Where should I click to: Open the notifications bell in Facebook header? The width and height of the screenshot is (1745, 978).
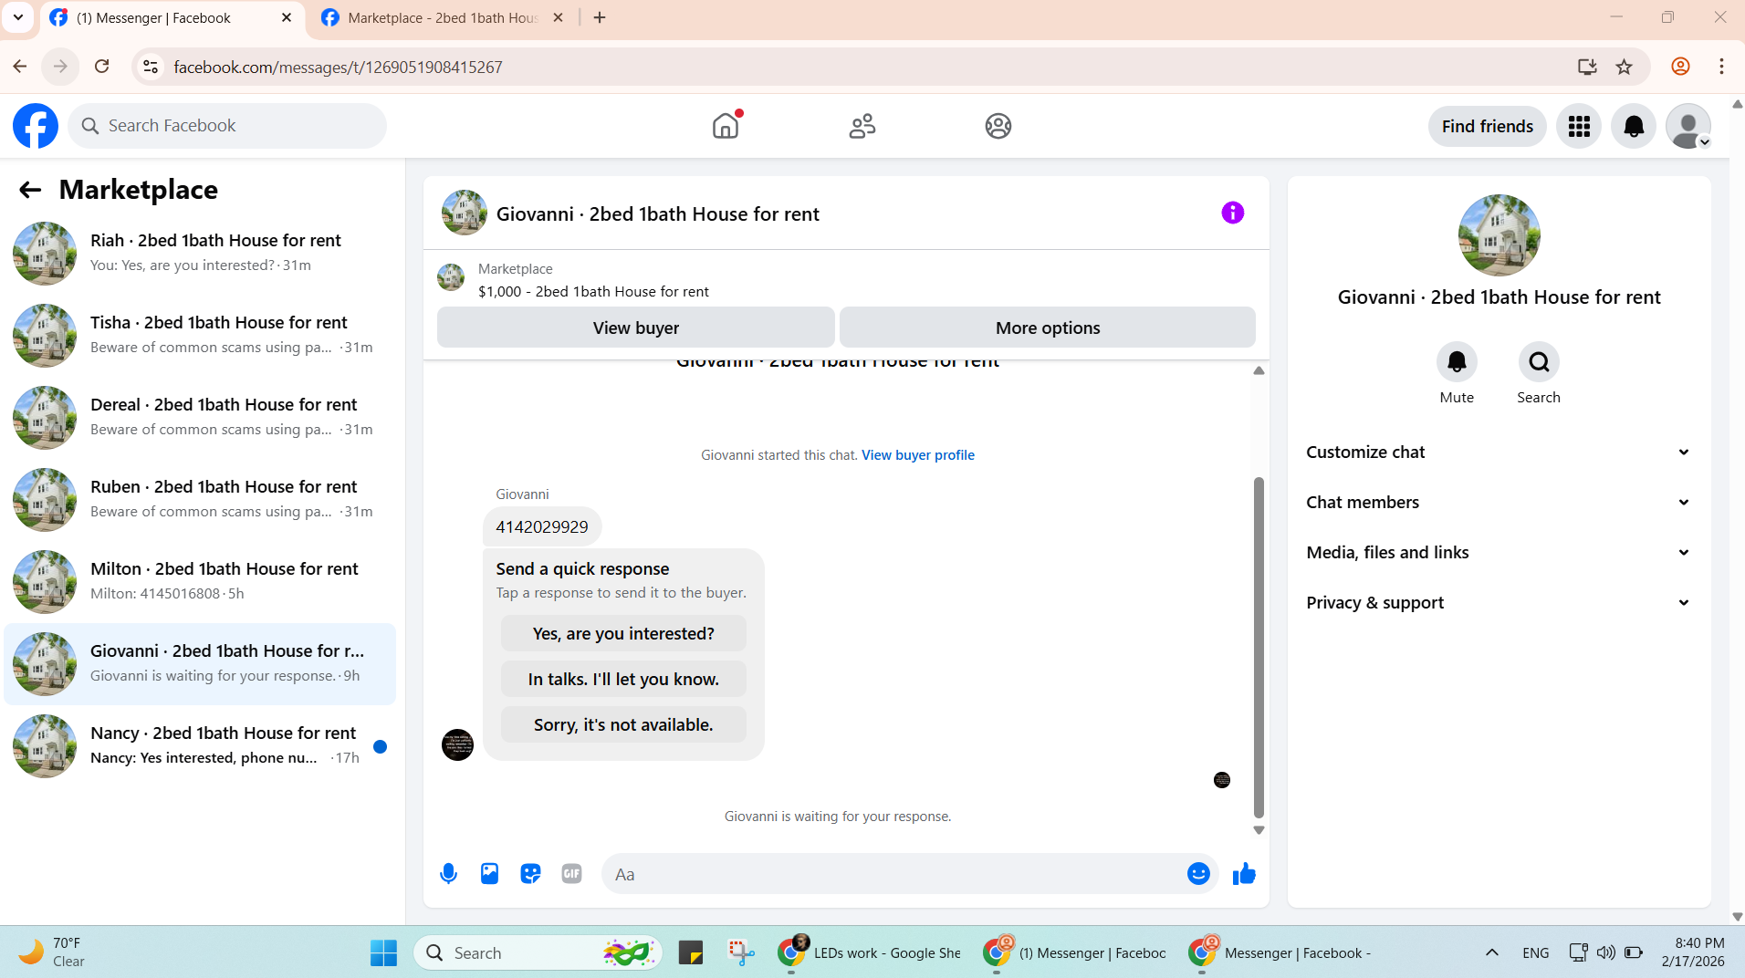[x=1634, y=126]
